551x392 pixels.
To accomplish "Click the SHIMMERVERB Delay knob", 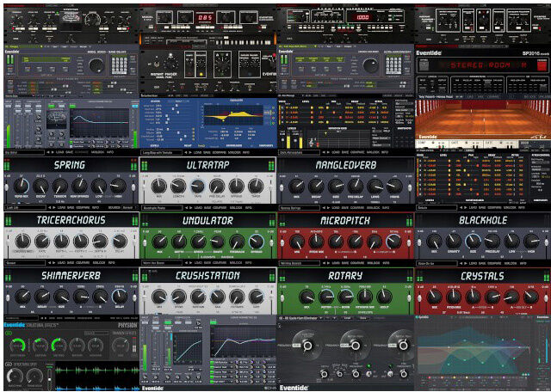I will 120,297.
